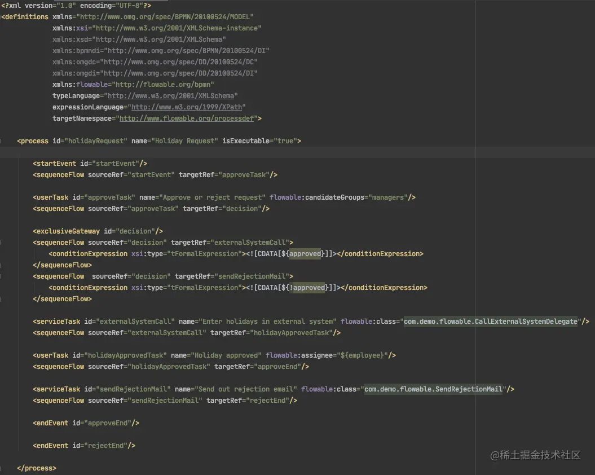Click the process id value "holidayRequest"

(96, 141)
